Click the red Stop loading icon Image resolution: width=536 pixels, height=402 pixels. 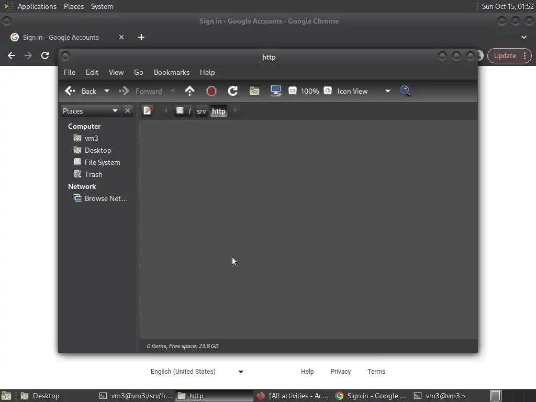(211, 91)
